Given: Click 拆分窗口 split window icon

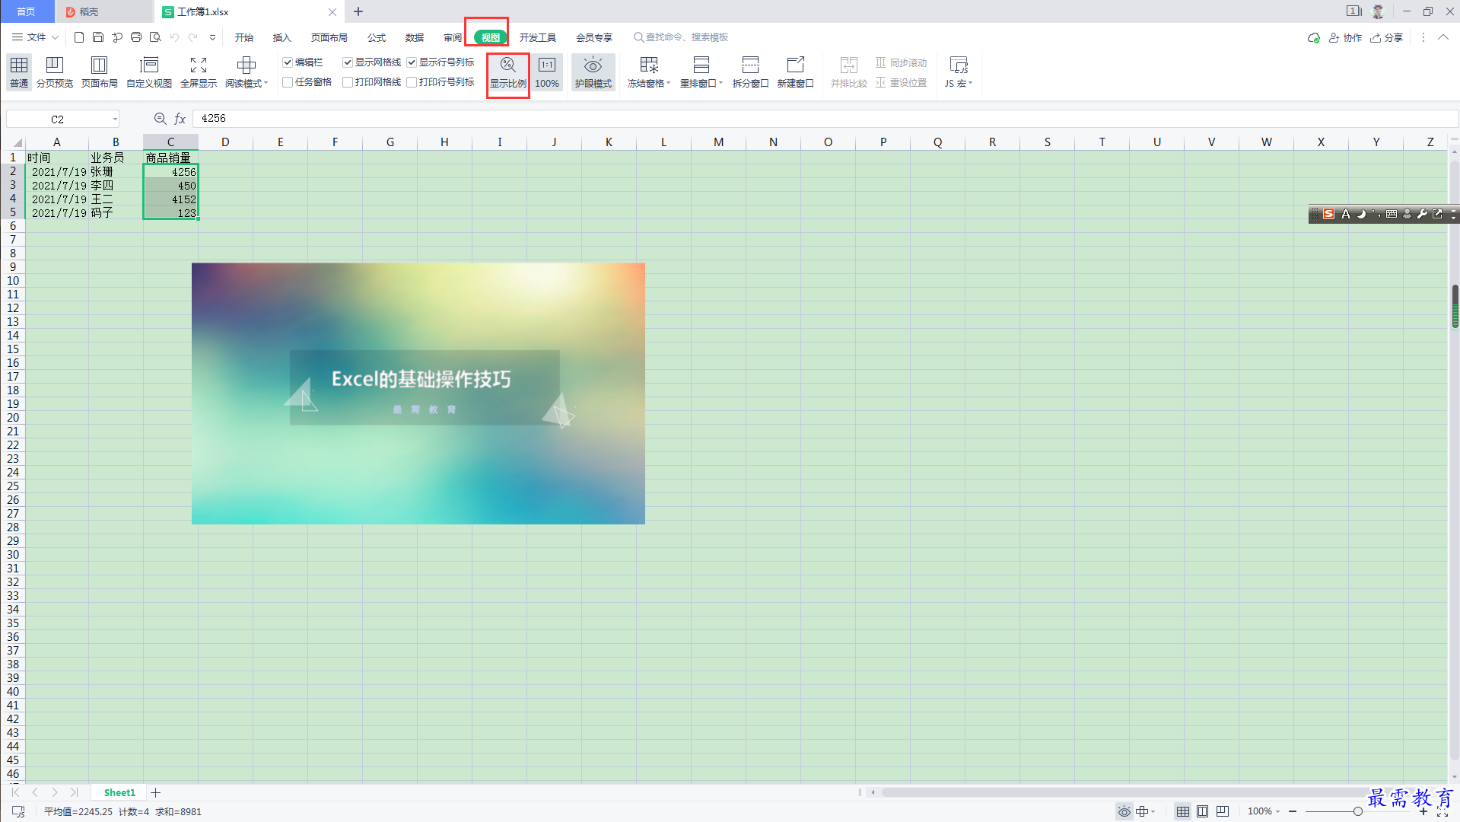Looking at the screenshot, I should pyautogui.click(x=750, y=72).
